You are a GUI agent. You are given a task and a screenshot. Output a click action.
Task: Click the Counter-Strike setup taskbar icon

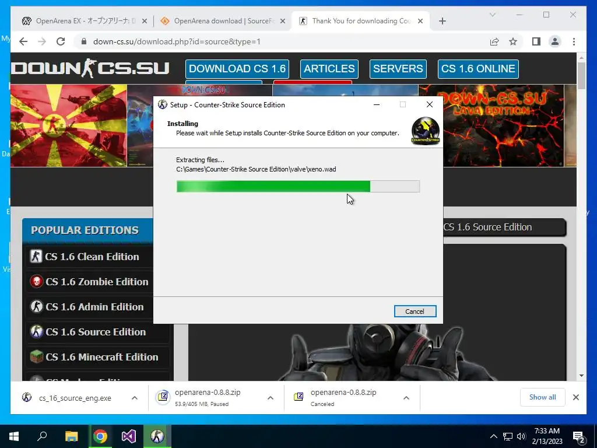coord(157,436)
